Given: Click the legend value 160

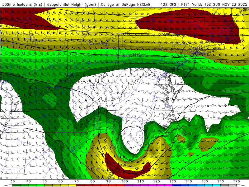Looking at the screenshot, I should point(221,181).
